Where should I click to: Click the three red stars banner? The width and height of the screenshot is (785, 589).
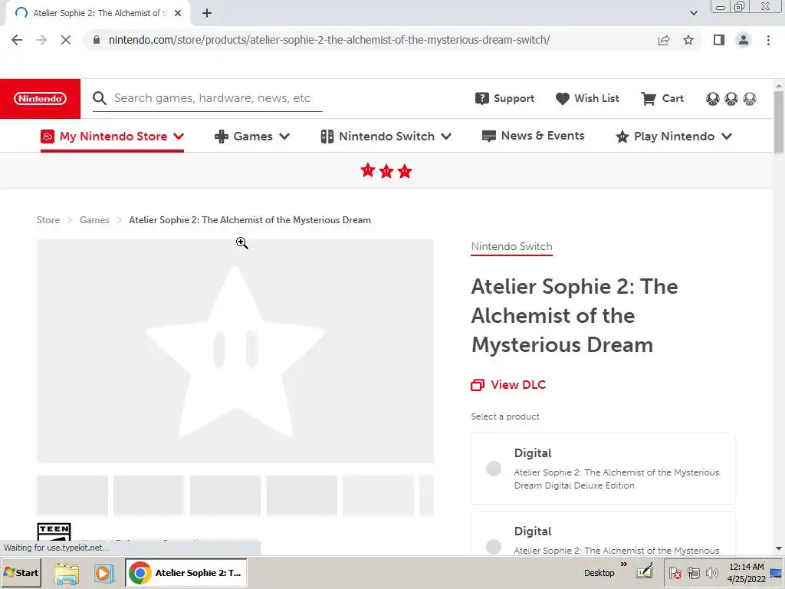click(x=386, y=171)
